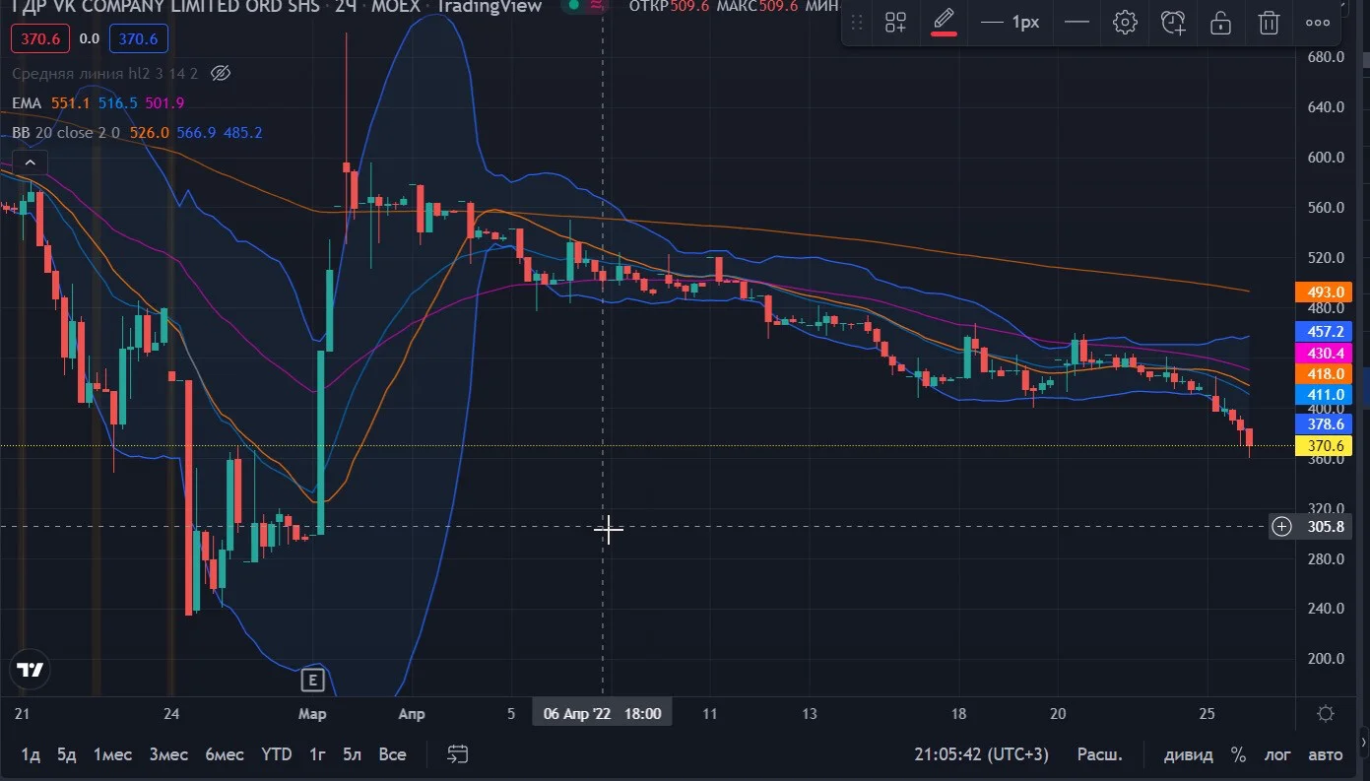Set the chart range to 1д
Screen dimensions: 1370x781
tap(31, 754)
